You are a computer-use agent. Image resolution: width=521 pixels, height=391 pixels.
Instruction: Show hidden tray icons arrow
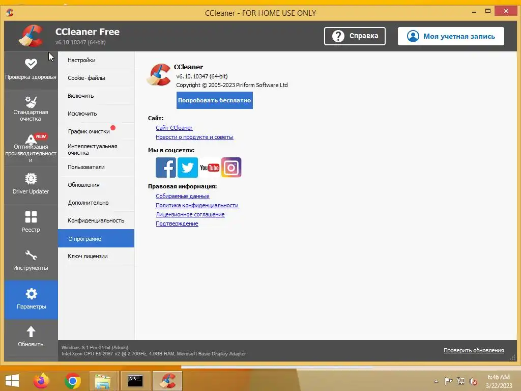click(x=436, y=381)
